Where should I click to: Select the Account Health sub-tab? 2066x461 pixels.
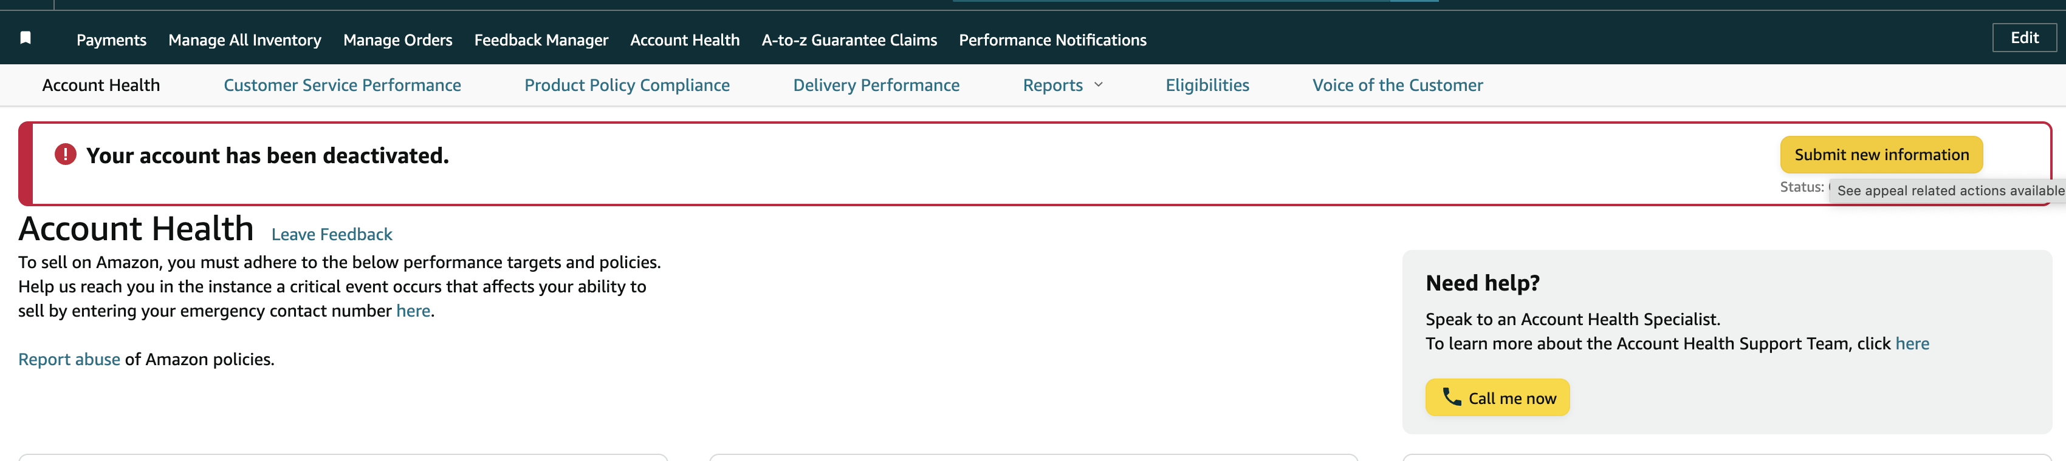click(x=101, y=85)
